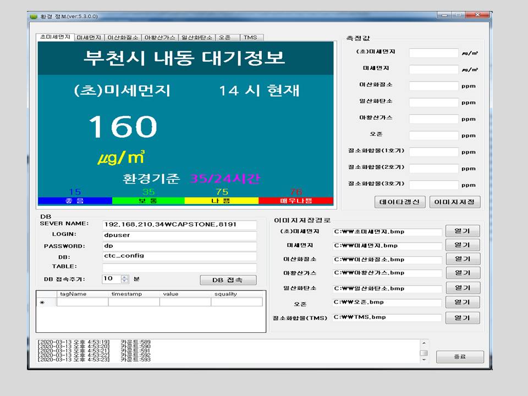The image size is (528, 396).
Task: Focus the 아황산가스 measured value field
Action: 434,119
